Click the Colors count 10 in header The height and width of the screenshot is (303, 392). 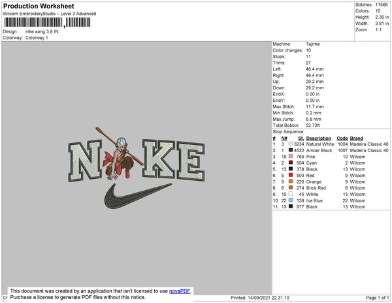point(378,11)
